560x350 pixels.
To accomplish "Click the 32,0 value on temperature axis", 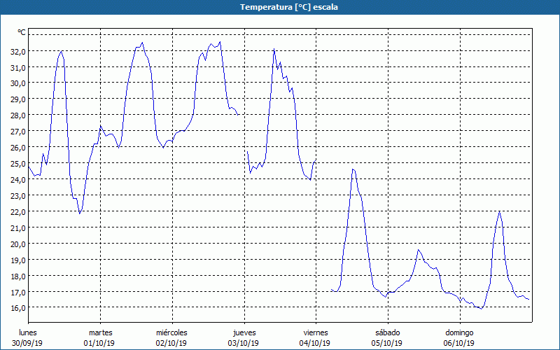I will tap(18, 51).
